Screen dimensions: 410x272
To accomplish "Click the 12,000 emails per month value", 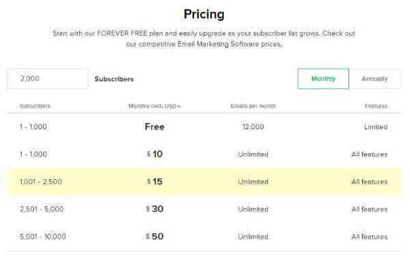I will point(253,127).
